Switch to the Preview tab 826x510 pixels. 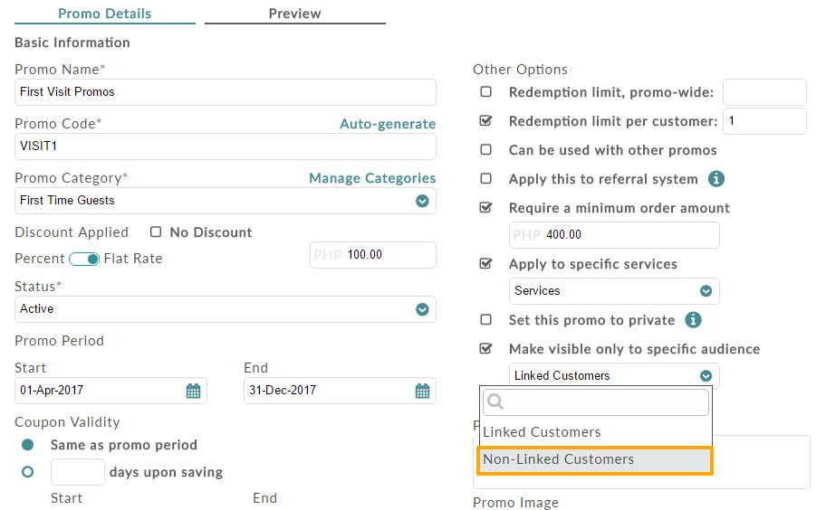tap(294, 14)
